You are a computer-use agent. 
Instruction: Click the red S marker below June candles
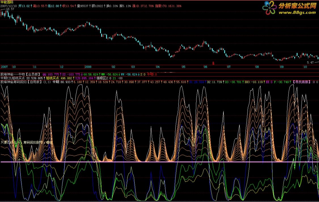click(213, 63)
